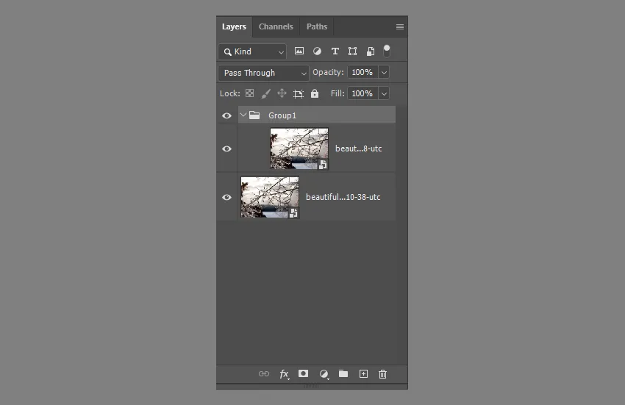This screenshot has height=405, width=625.
Task: Switch to the Paths tab
Action: 317,27
